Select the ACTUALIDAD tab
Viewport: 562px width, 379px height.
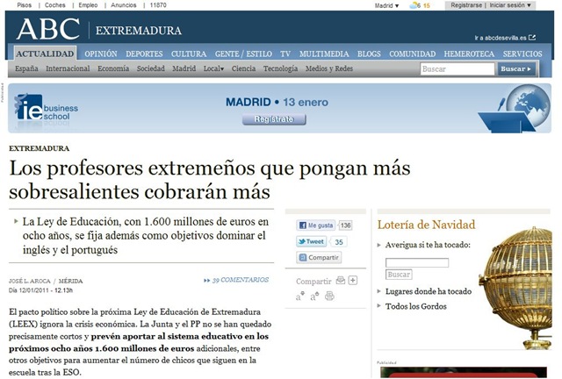[45, 54]
